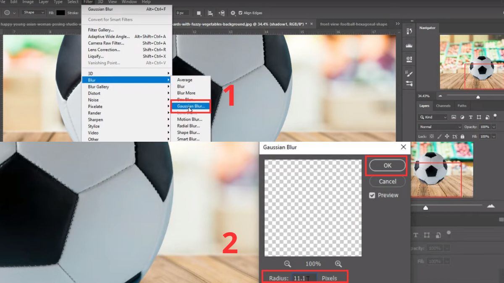Filter layers by pixel layers icon

[x=454, y=117]
